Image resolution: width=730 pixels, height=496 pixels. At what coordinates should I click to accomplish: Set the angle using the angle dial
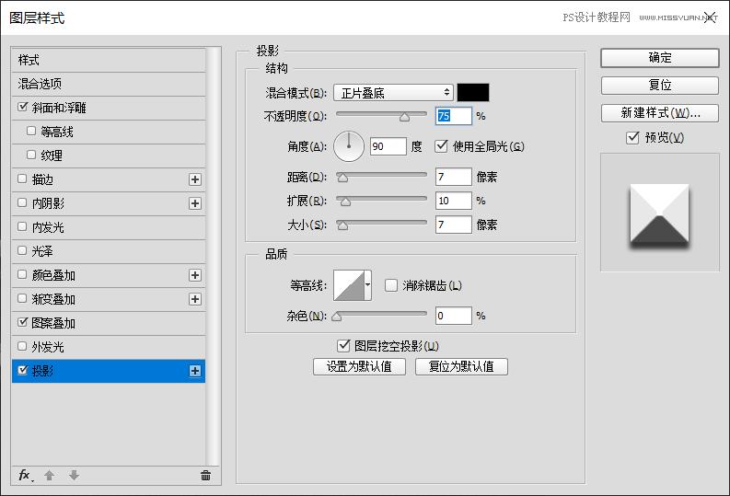click(x=349, y=146)
